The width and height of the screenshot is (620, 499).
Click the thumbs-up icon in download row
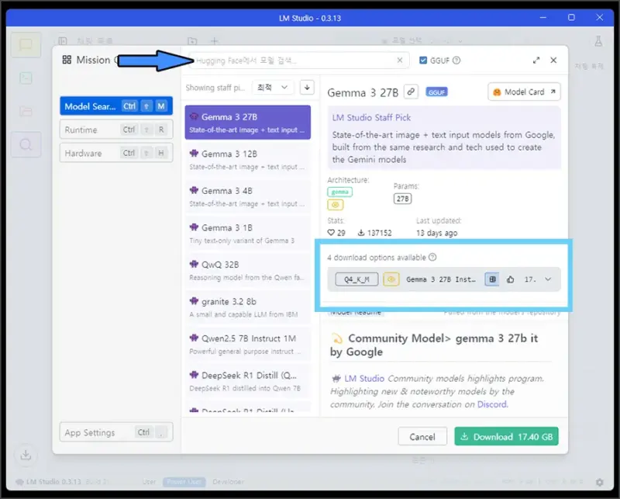coord(511,279)
